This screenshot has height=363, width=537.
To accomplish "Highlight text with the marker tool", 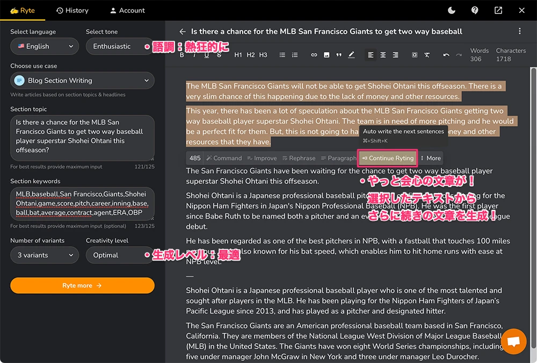I will click(351, 55).
